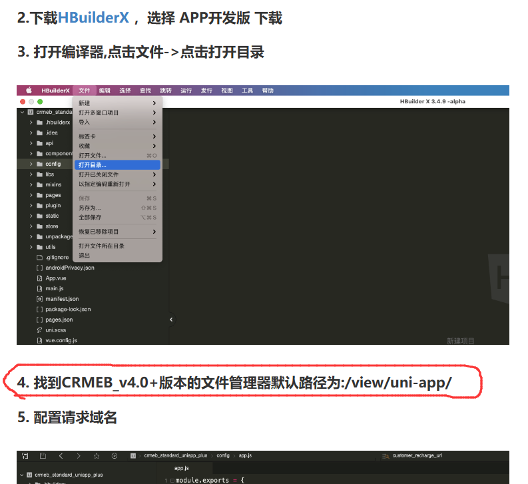Open the HBuilderX download link in step 2

pyautogui.click(x=93, y=18)
